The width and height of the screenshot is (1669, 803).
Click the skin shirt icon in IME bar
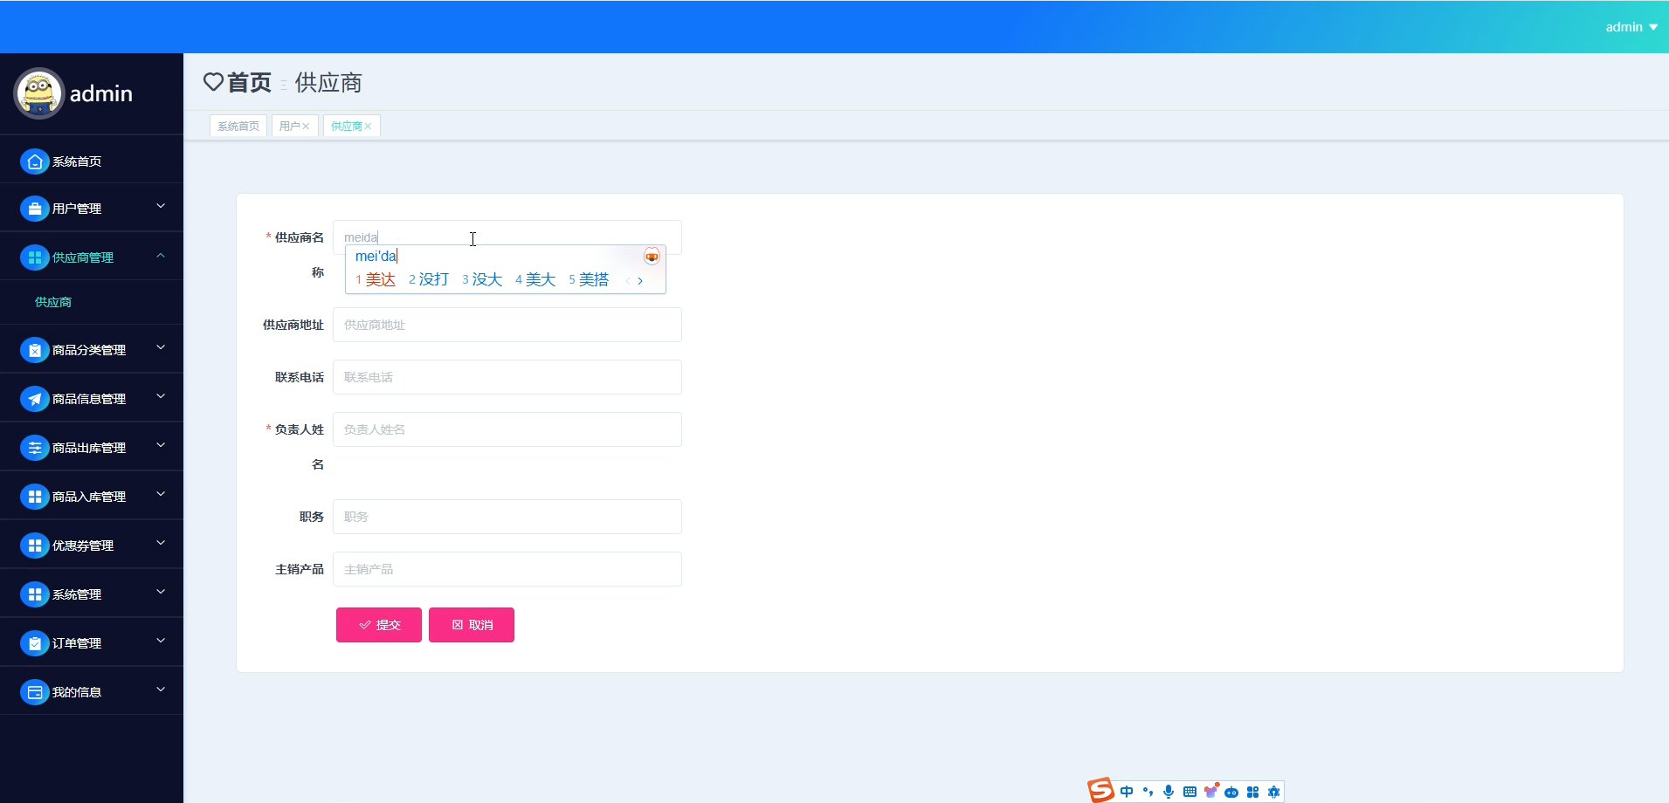(x=1210, y=791)
